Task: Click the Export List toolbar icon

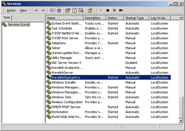Action: pyautogui.click(x=81, y=10)
